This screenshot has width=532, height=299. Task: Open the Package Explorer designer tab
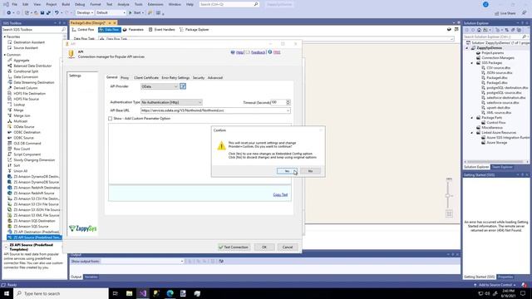(194, 30)
